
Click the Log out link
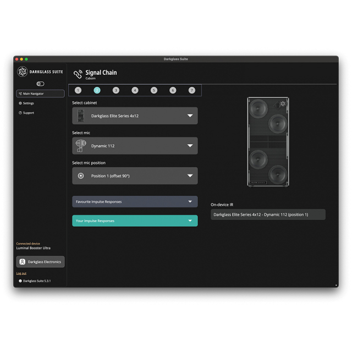(21, 273)
